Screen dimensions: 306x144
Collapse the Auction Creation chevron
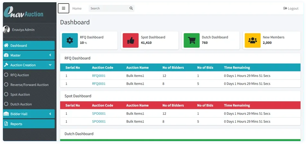pyautogui.click(x=50, y=65)
